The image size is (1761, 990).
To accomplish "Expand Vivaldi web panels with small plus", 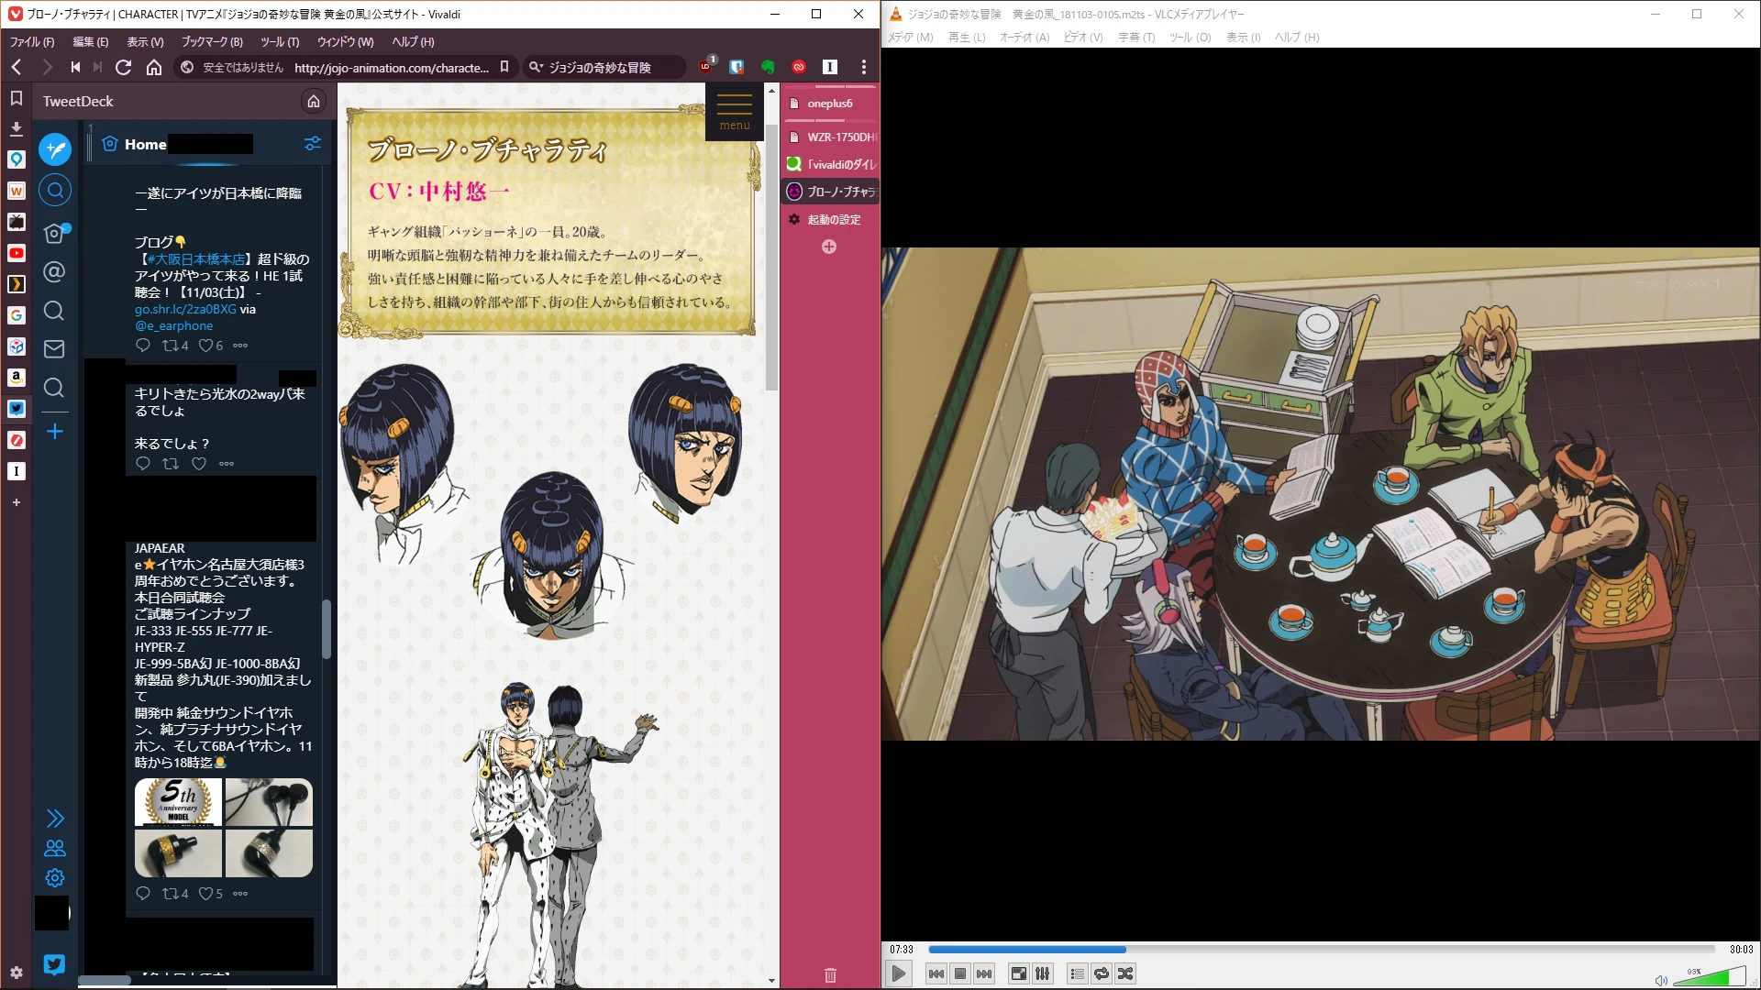I will point(17,502).
